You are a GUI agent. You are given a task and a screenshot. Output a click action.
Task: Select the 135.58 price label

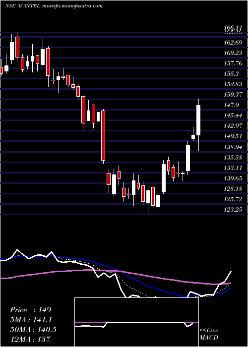pyautogui.click(x=233, y=157)
